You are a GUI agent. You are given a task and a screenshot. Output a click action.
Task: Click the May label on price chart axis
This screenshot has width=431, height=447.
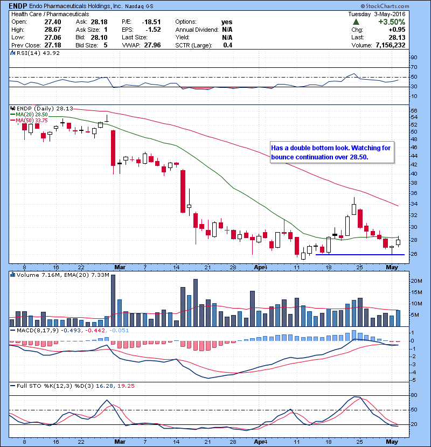tap(392, 267)
